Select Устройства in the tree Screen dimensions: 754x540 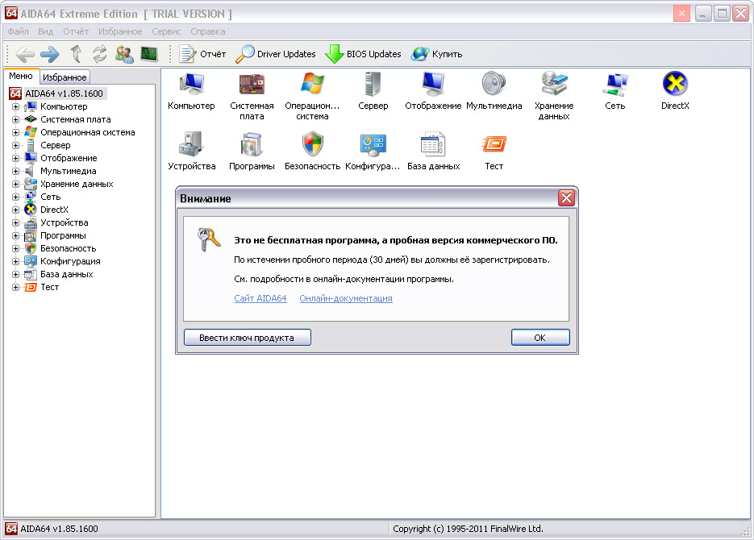click(65, 223)
